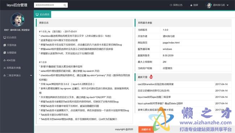235x133 pixels.
Task: Select the 后台首页 tab
Action: (x=43, y=14)
